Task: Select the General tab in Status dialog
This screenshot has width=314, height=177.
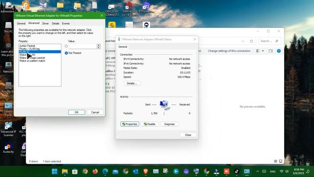Action: click(x=123, y=47)
